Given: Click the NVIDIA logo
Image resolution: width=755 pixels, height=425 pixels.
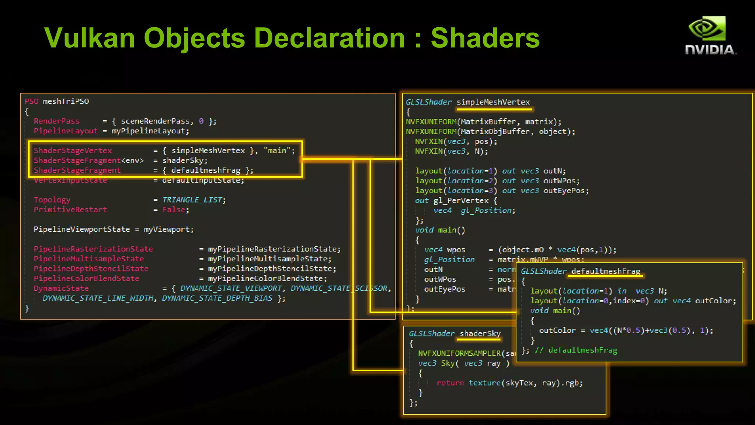Looking at the screenshot, I should [x=710, y=35].
